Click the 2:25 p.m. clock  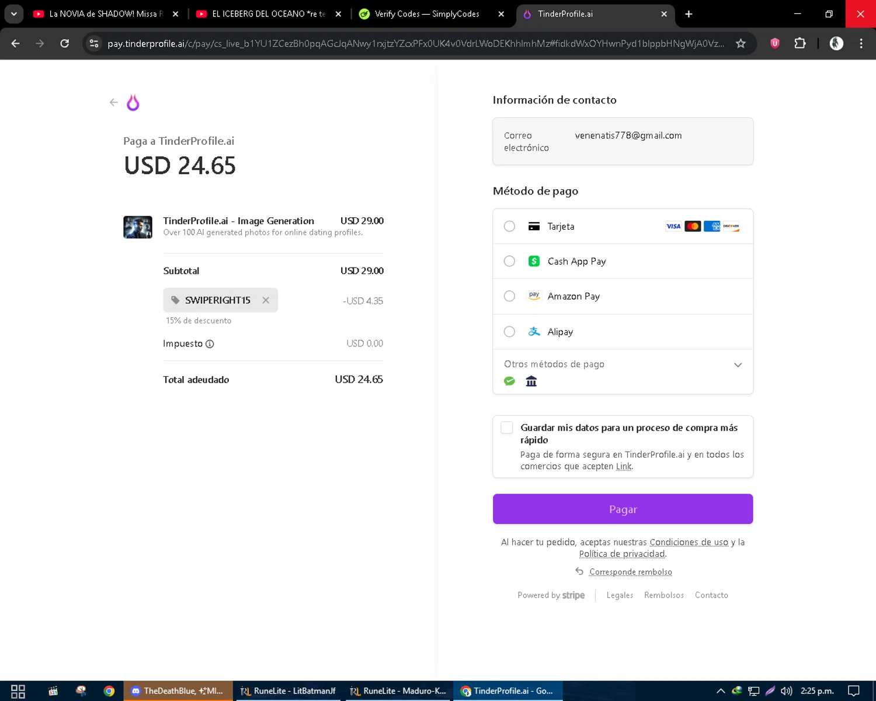coord(817,691)
